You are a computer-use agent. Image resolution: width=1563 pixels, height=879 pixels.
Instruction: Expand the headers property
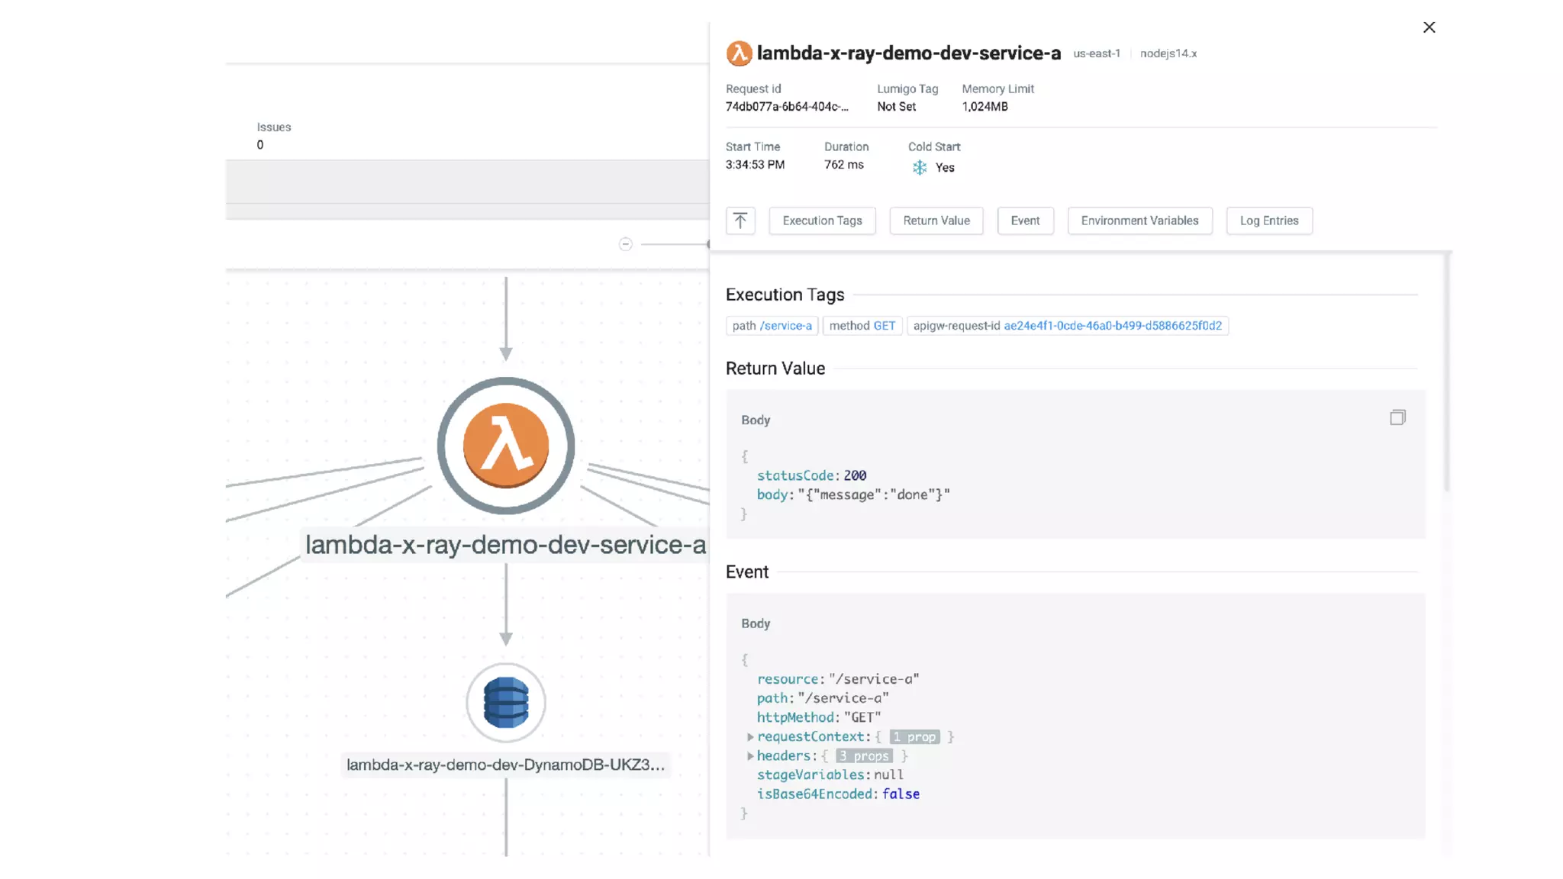click(750, 756)
